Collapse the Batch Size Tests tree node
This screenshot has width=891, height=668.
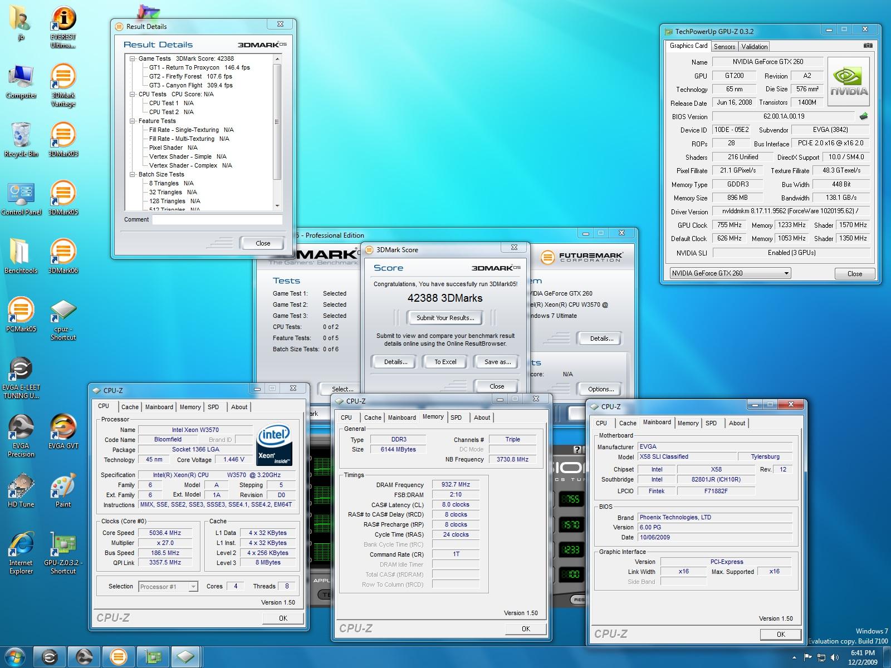pyautogui.click(x=133, y=174)
